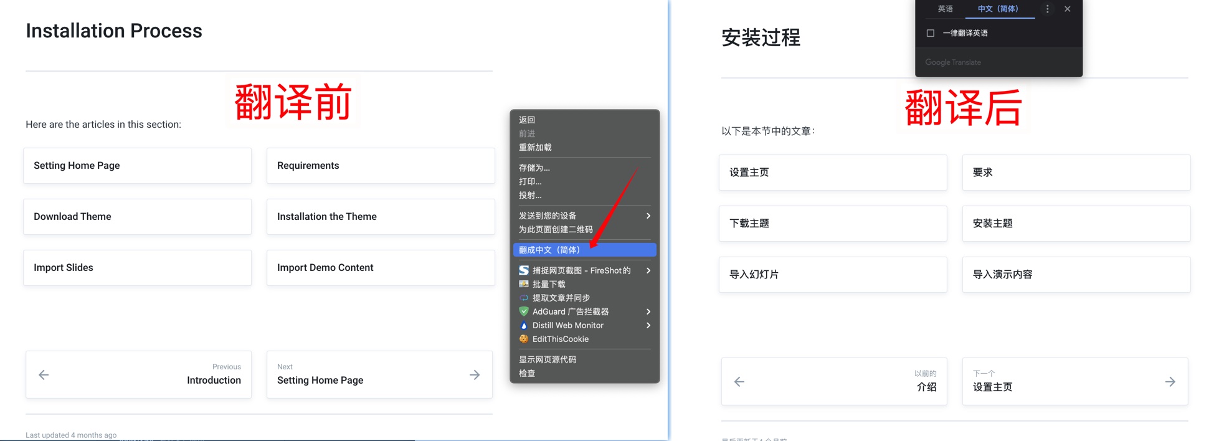Switch to the 英语 tab in translate popup
1219x441 pixels.
pos(945,9)
